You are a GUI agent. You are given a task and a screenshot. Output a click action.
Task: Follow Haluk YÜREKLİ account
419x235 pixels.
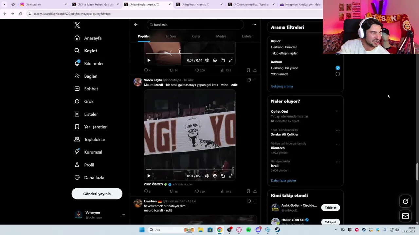point(330,222)
